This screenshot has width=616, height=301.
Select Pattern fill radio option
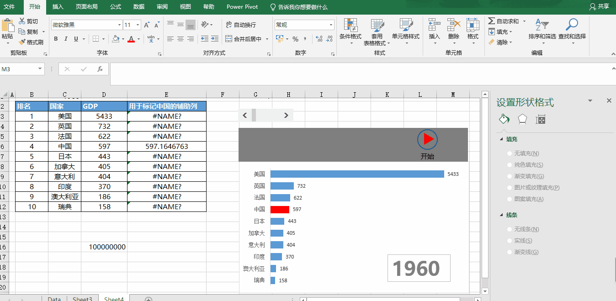(x=509, y=199)
